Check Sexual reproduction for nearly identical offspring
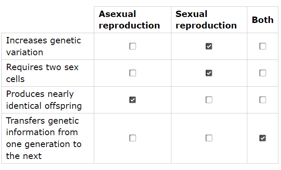The height and width of the screenshot is (170, 281). [x=209, y=100]
